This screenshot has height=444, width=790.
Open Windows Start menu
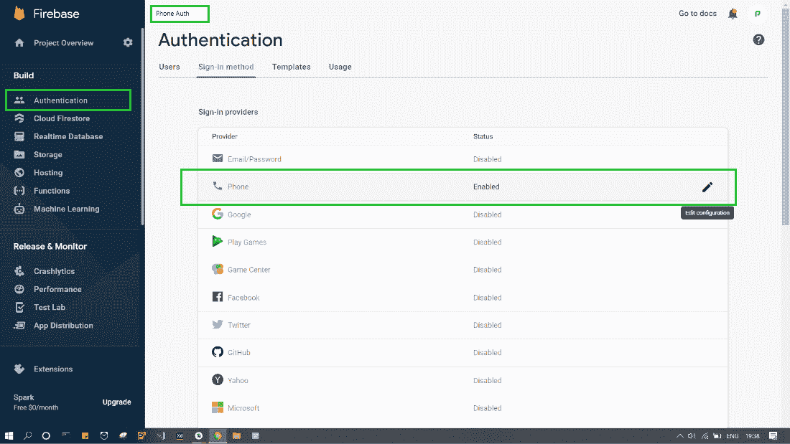click(9, 435)
